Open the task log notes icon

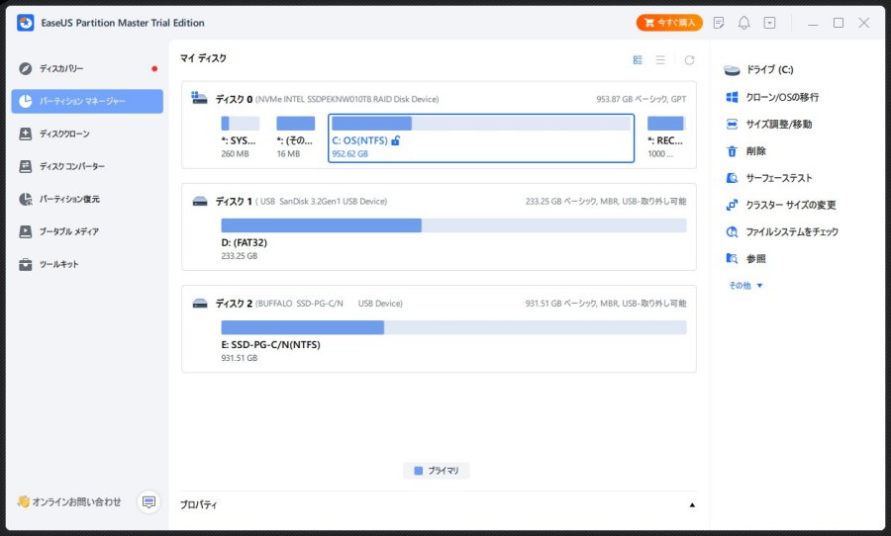tap(719, 23)
